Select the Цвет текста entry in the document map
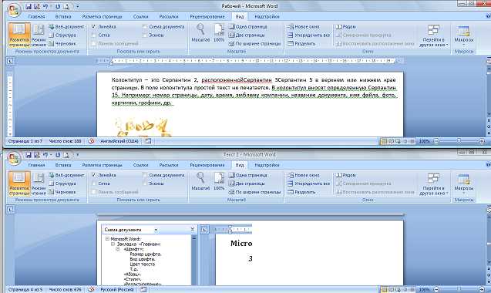The image size is (491, 293). pos(142,264)
